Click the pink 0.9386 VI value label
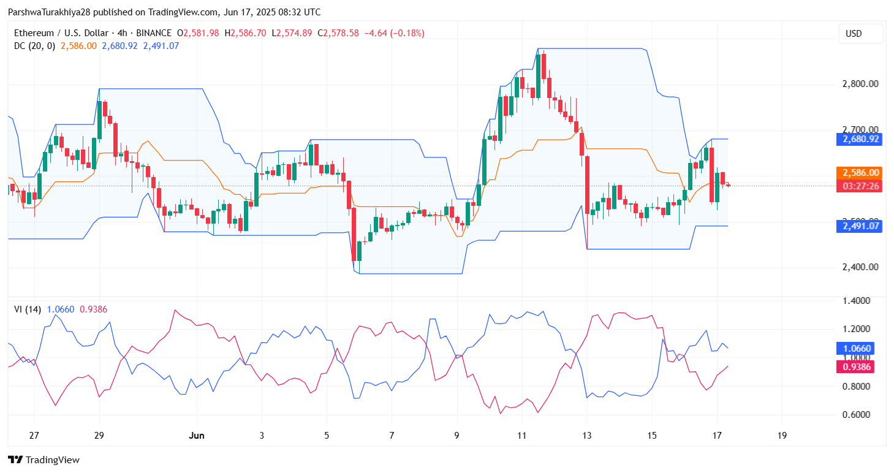The image size is (894, 473). click(x=856, y=367)
